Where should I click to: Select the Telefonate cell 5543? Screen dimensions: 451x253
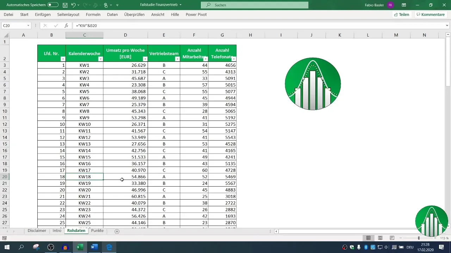click(222, 137)
